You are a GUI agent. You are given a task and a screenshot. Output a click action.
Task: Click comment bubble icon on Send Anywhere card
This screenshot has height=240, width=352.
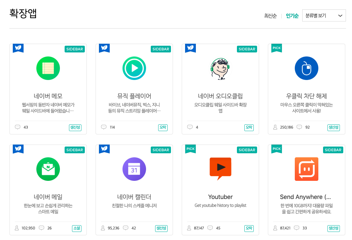[x=296, y=228]
